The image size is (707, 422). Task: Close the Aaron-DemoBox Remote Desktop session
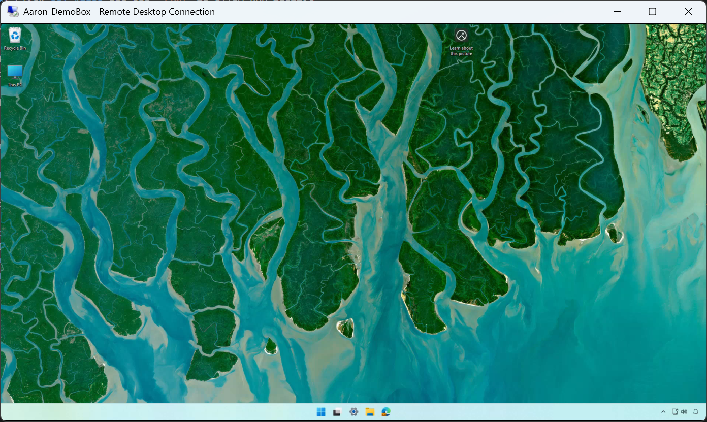coord(688,12)
